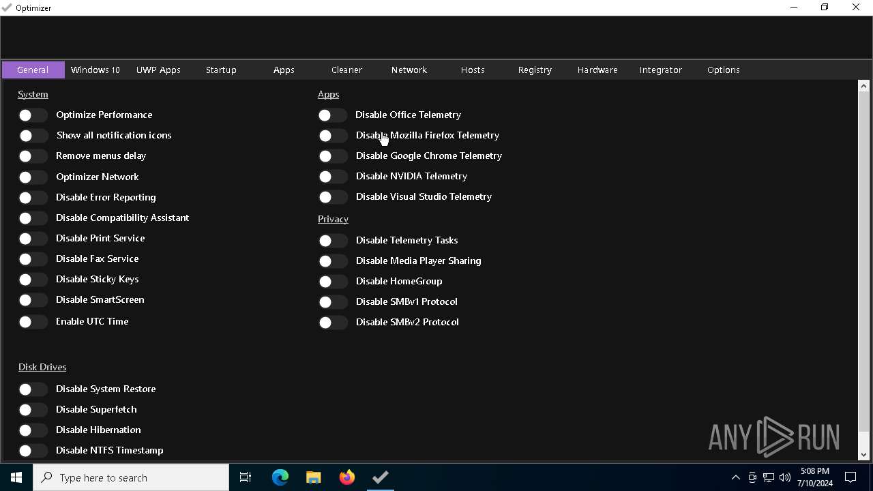Toggle Disable System Restore
This screenshot has width=873, height=491.
pos(33,389)
